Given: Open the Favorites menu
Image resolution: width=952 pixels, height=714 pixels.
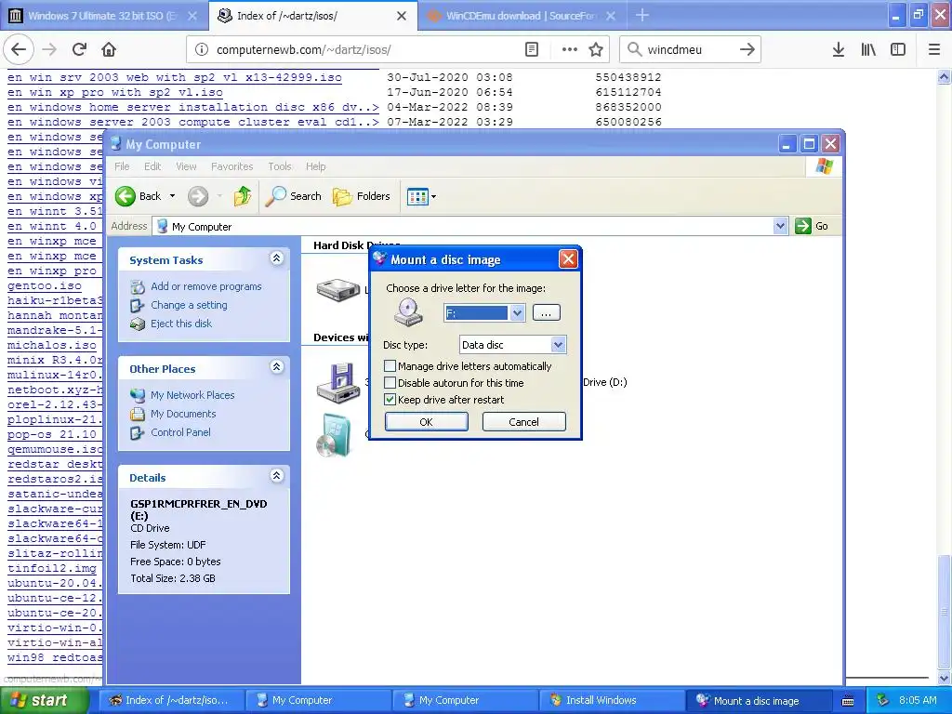Looking at the screenshot, I should pos(231,166).
